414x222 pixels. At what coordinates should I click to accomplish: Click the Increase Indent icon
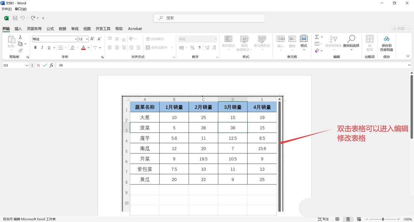pos(138,48)
